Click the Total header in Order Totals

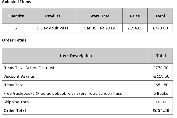pos(161,56)
